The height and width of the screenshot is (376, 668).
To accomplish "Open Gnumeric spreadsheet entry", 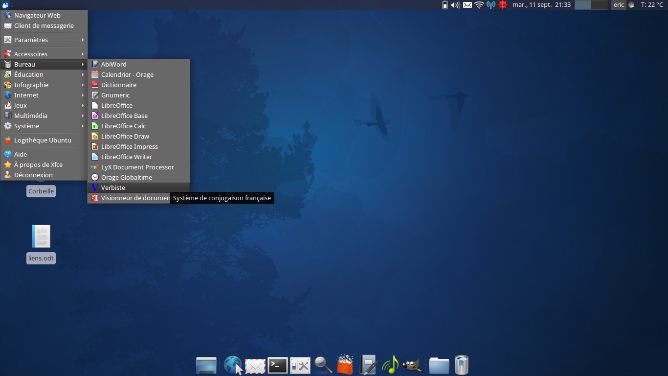I will [138, 95].
